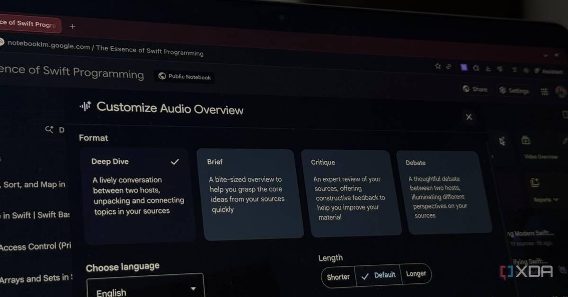Screen dimensions: 568x297
Task: Open the Video Overview icon
Action: click(x=525, y=141)
